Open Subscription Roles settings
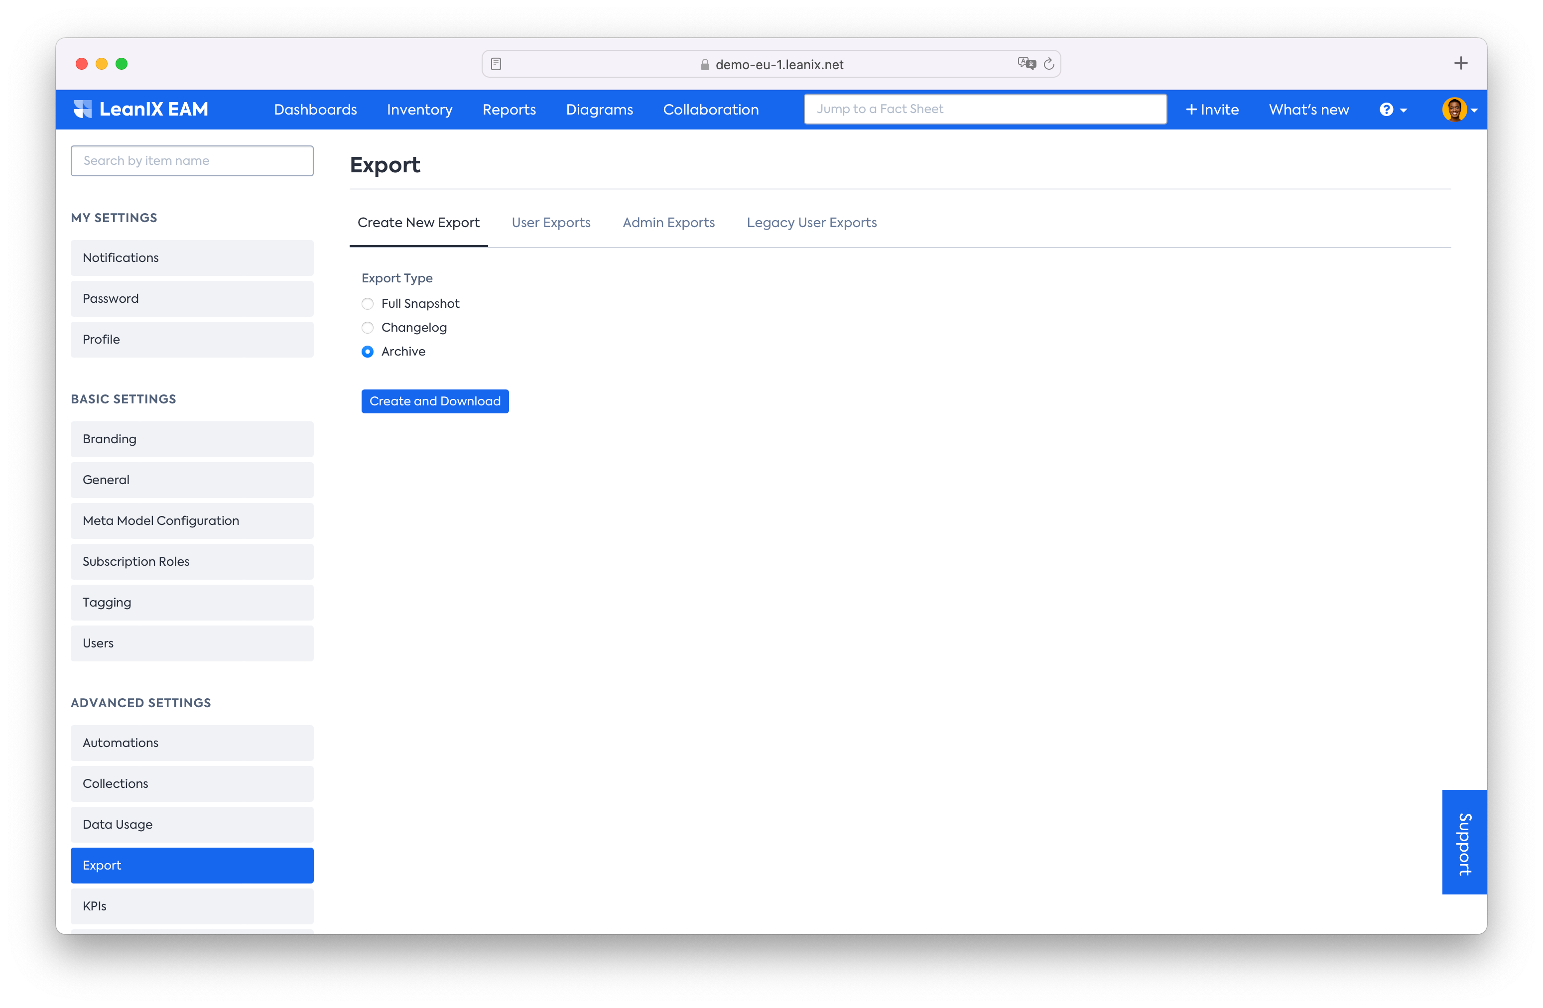 (192, 562)
